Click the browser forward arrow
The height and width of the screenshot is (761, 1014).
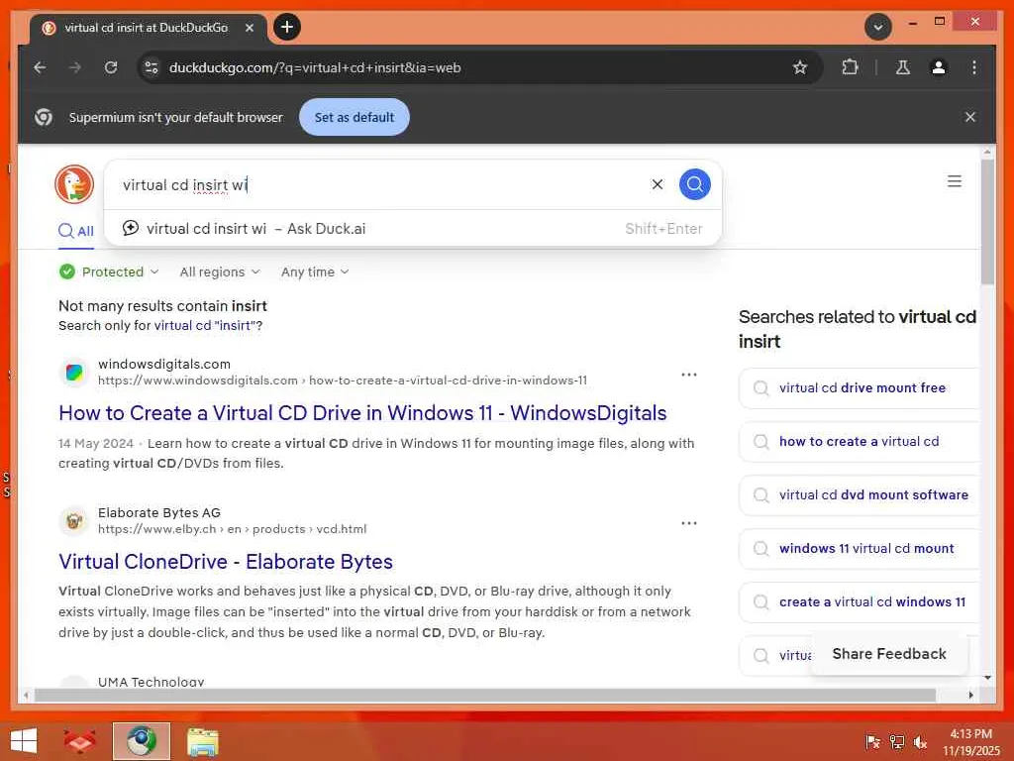(x=75, y=67)
